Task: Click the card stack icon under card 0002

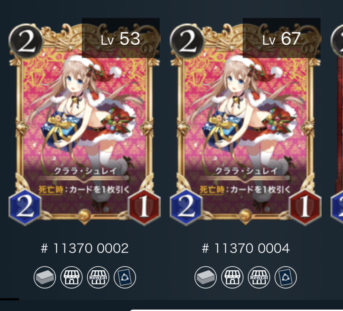Action: click(x=45, y=277)
